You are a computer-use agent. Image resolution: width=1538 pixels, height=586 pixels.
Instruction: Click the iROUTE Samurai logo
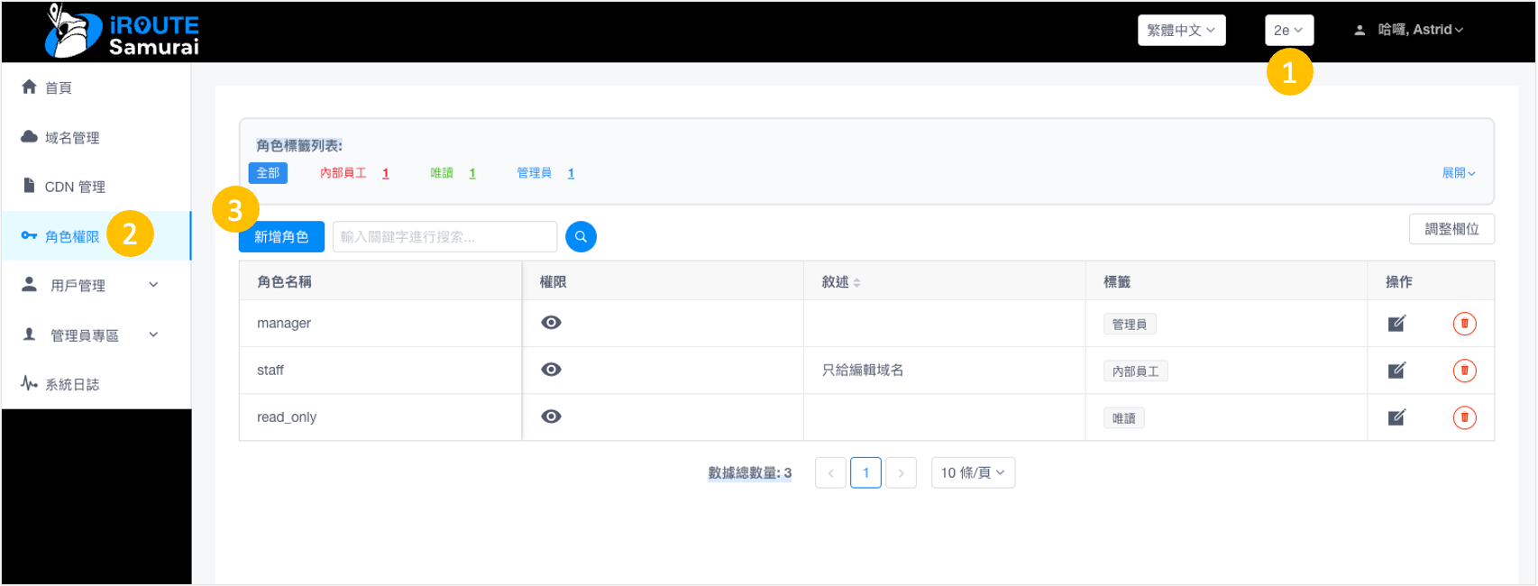[123, 32]
